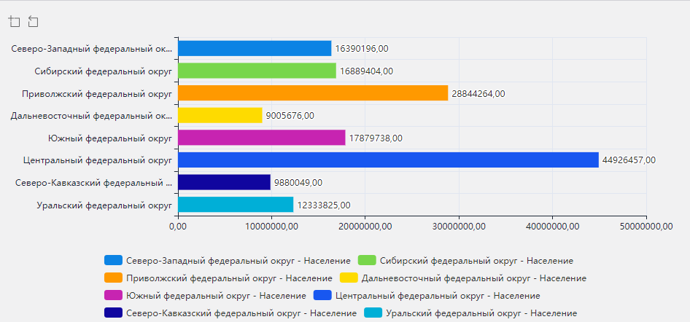Click the yellow Дальневосточный bar
This screenshot has width=690, height=322.
pos(220,115)
